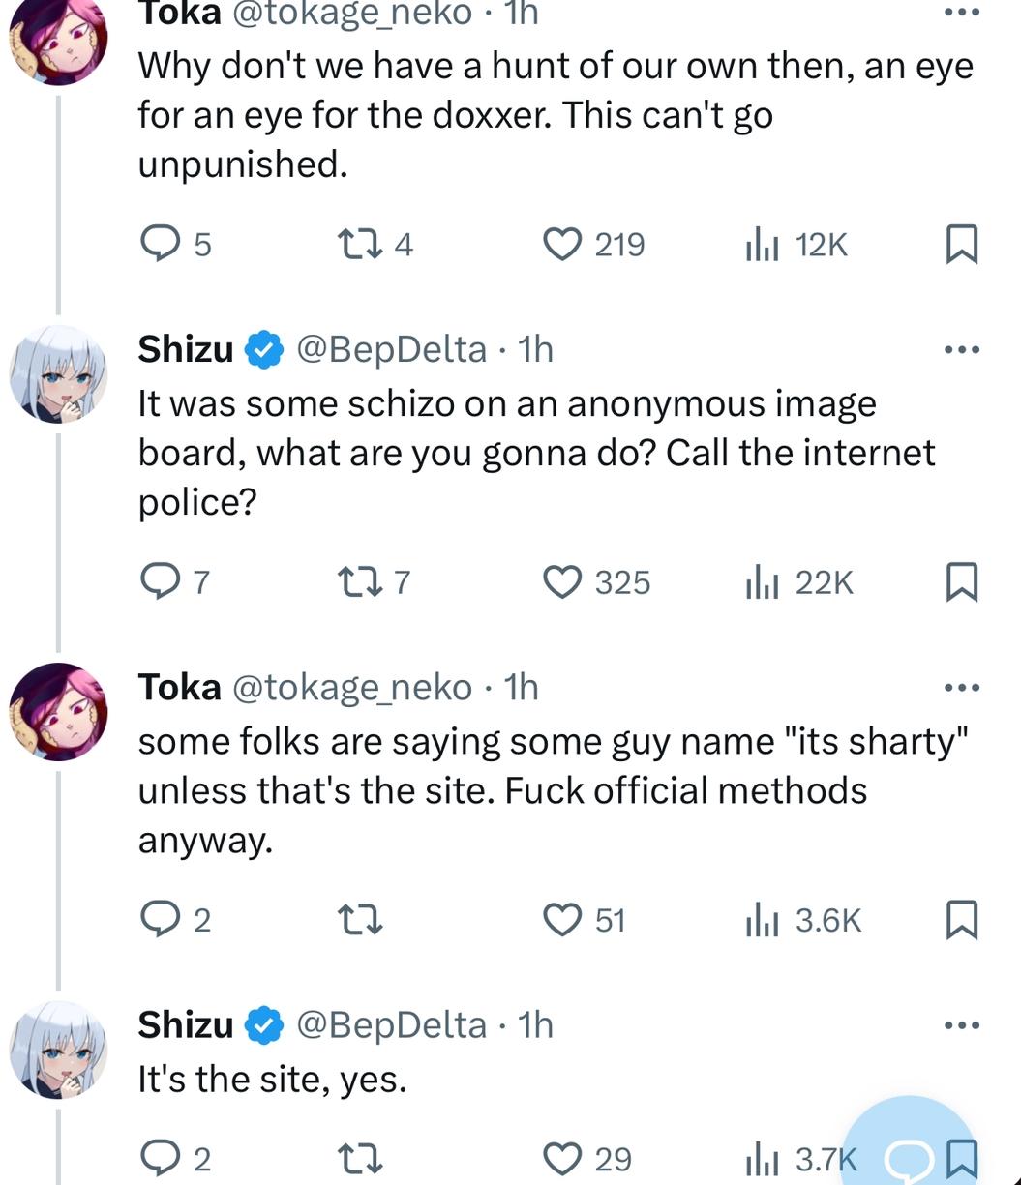Repost the tweet with 7 reposts
Viewport: 1021px width, 1185px height.
tap(361, 581)
